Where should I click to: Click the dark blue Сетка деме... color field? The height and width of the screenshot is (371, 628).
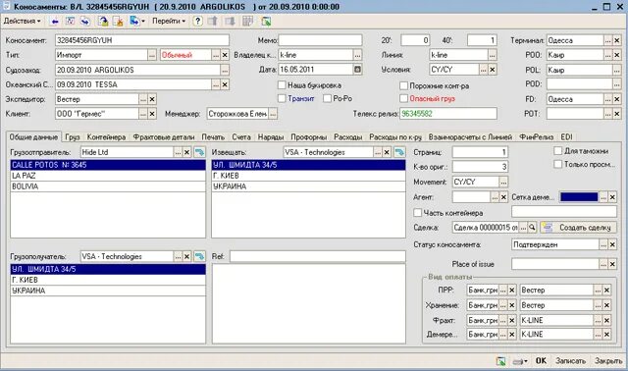[x=579, y=197]
